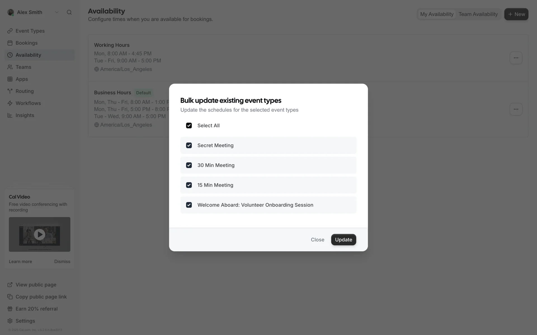This screenshot has width=537, height=335.
Task: Switch to Team Availability tab
Action: point(478,14)
